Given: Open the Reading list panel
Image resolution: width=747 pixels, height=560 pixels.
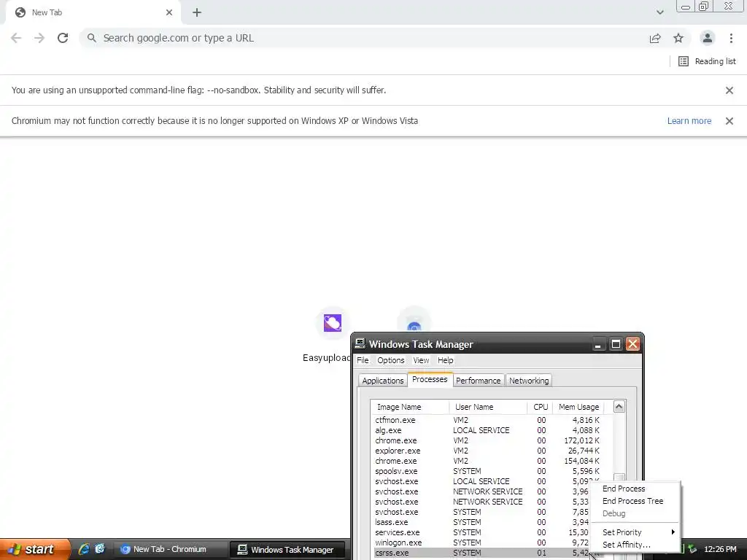Looking at the screenshot, I should 707,61.
